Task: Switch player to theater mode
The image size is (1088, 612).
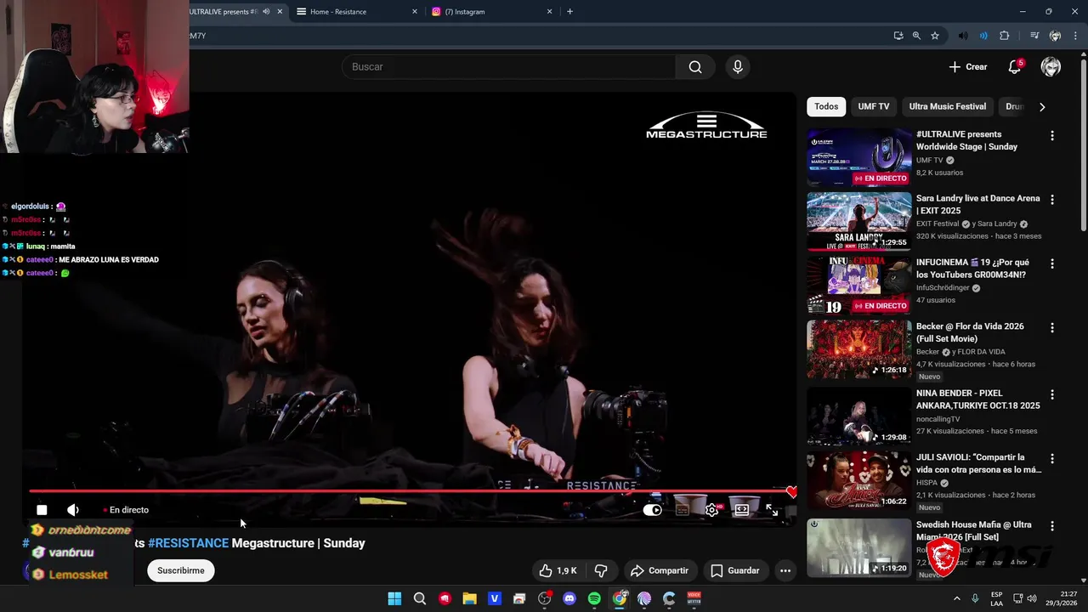Action: (x=741, y=510)
